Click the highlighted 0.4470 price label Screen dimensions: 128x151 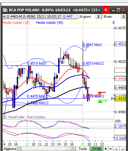coord(120,99)
